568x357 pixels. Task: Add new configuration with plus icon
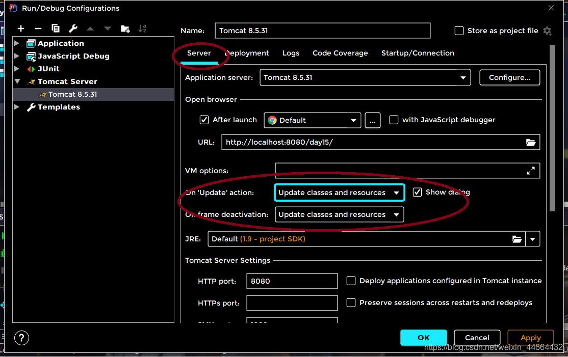(21, 29)
